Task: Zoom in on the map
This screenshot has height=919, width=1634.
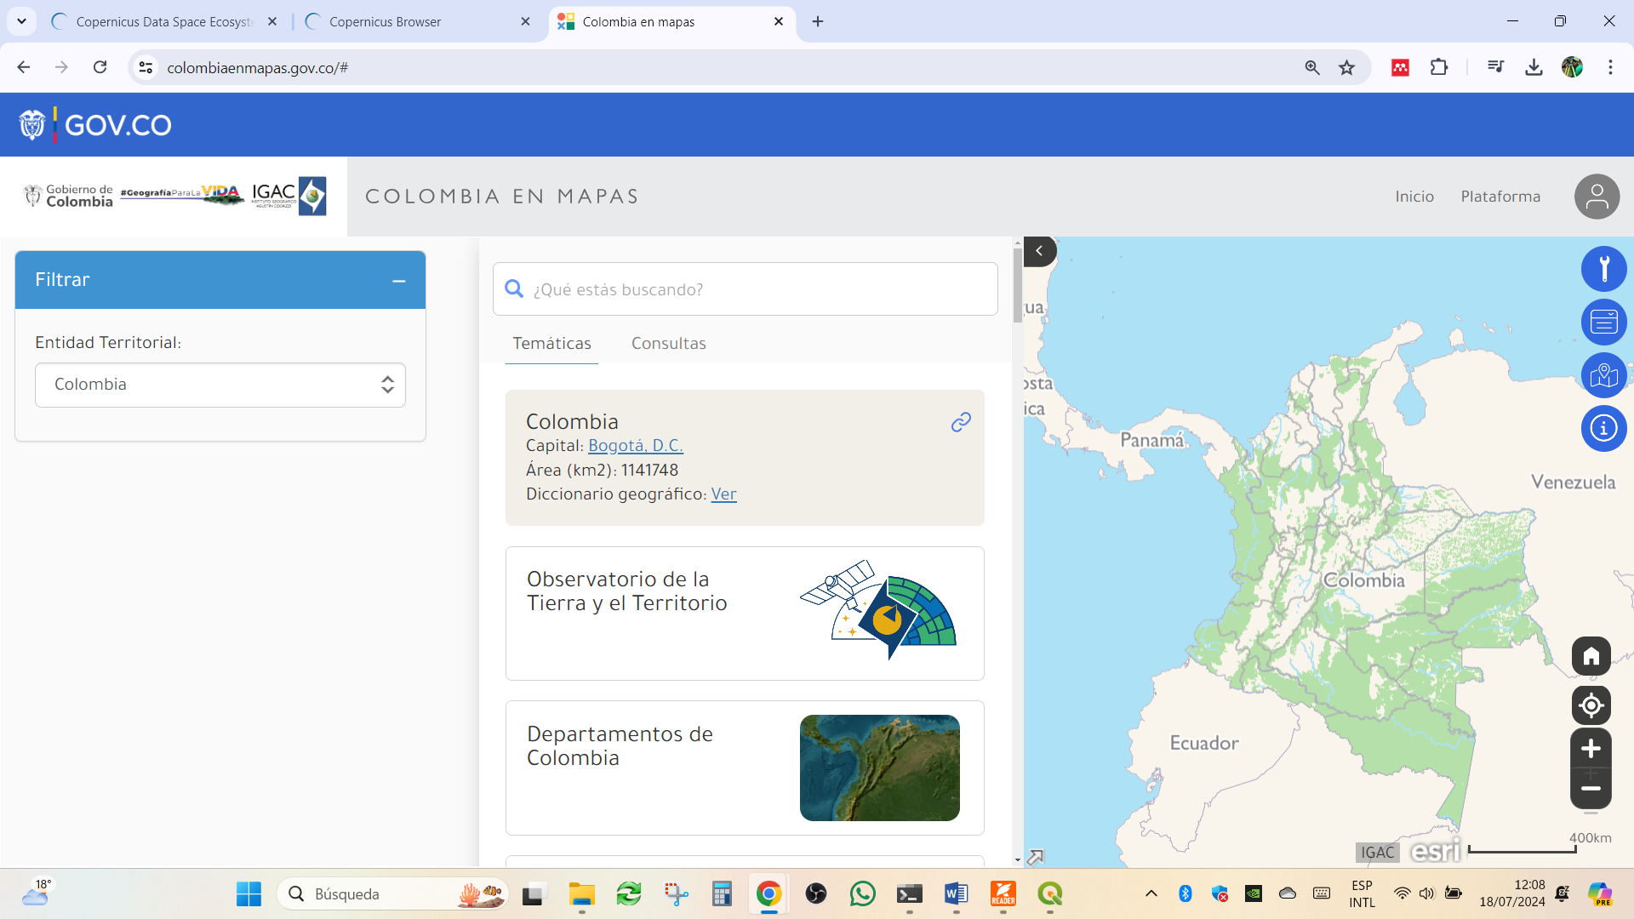Action: (1591, 749)
